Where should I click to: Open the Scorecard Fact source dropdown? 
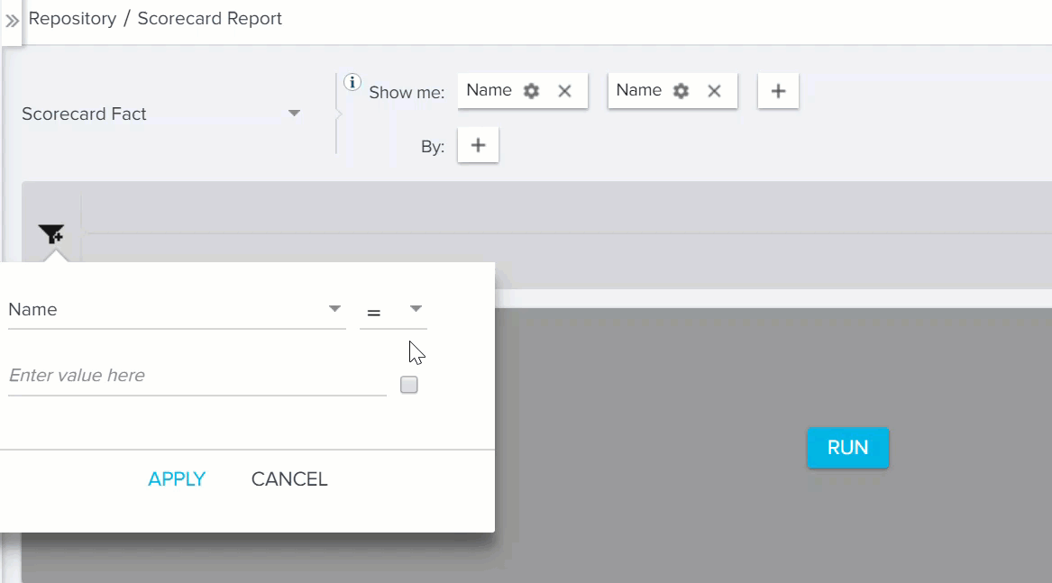tap(161, 114)
